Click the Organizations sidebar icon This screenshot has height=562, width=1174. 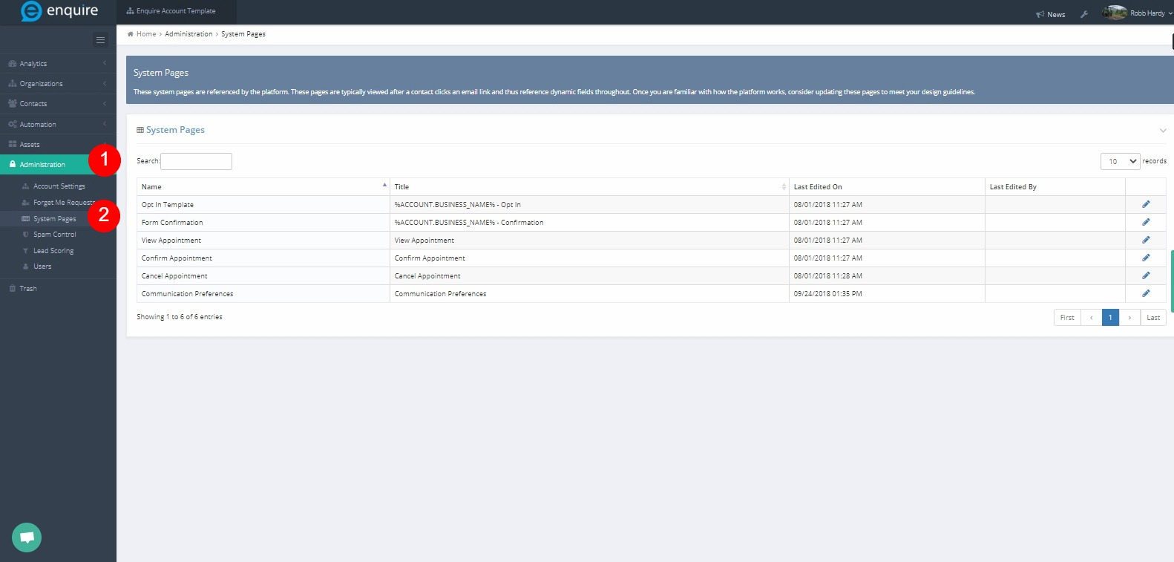point(13,84)
